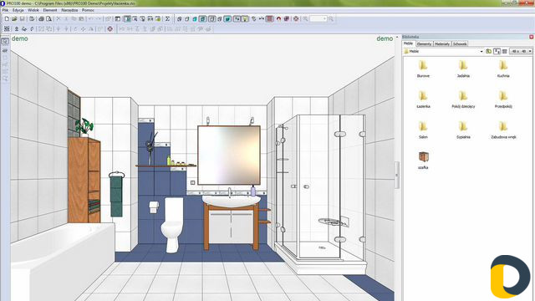The width and height of the screenshot is (535, 301).
Task: Click the red lifebuoy help icon
Action: pyautogui.click(x=296, y=19)
